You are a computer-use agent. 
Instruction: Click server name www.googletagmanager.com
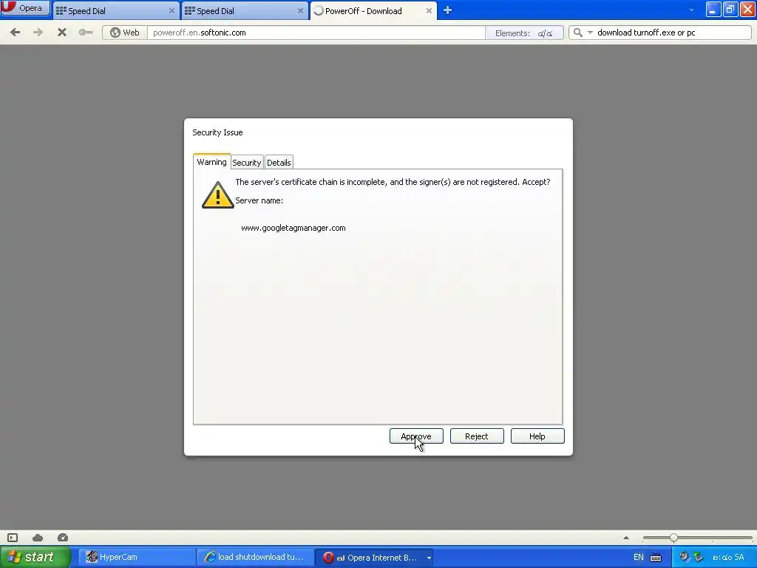click(x=293, y=228)
